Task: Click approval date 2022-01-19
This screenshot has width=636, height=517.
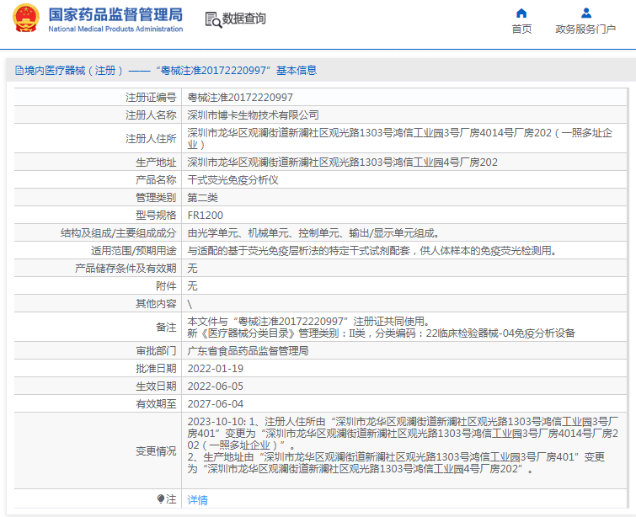Action: click(x=216, y=369)
